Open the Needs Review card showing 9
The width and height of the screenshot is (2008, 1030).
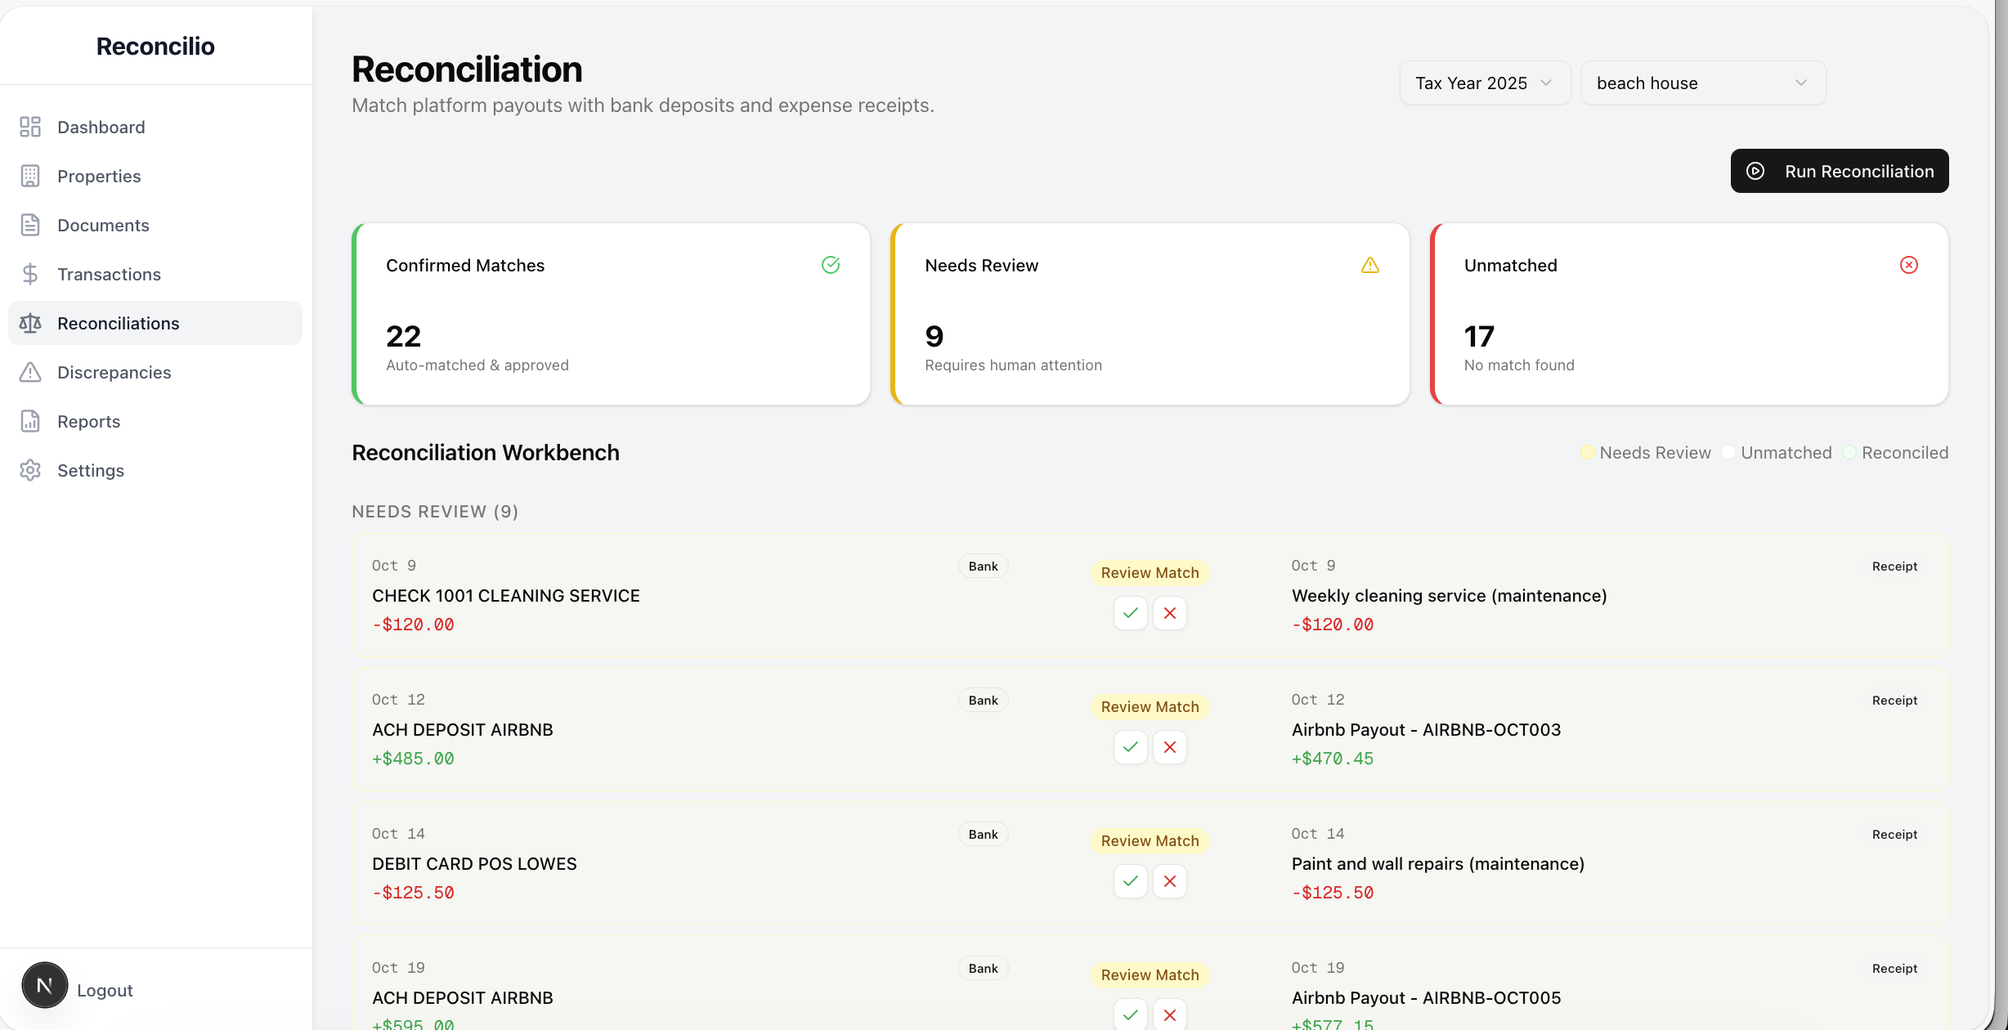click(1150, 314)
